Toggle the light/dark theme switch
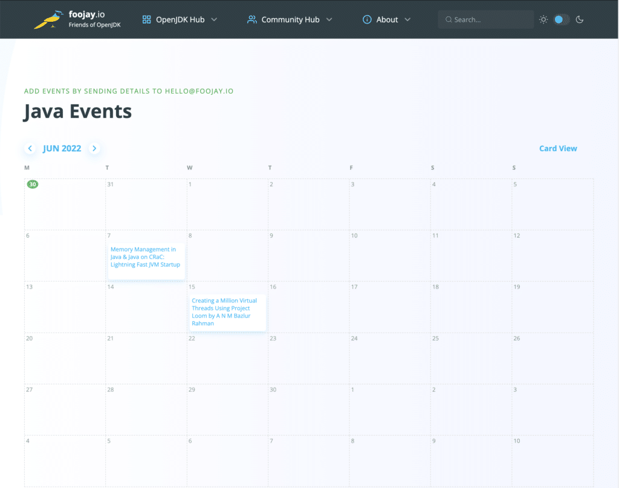The height and width of the screenshot is (488, 619). [x=562, y=19]
